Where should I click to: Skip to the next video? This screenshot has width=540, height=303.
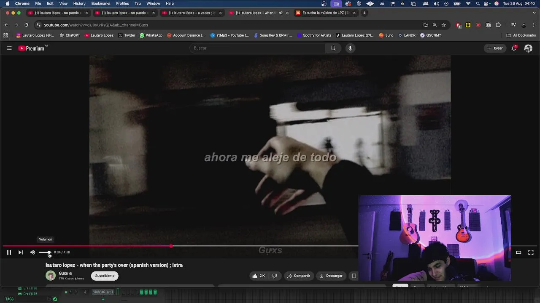pyautogui.click(x=20, y=252)
